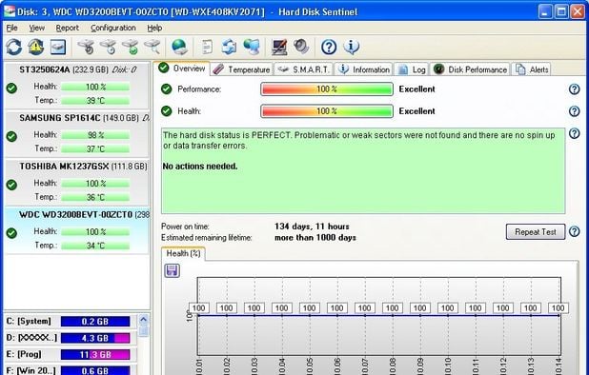Click the Refresh disk status toolbar icon
The width and height of the screenshot is (589, 375).
14,47
